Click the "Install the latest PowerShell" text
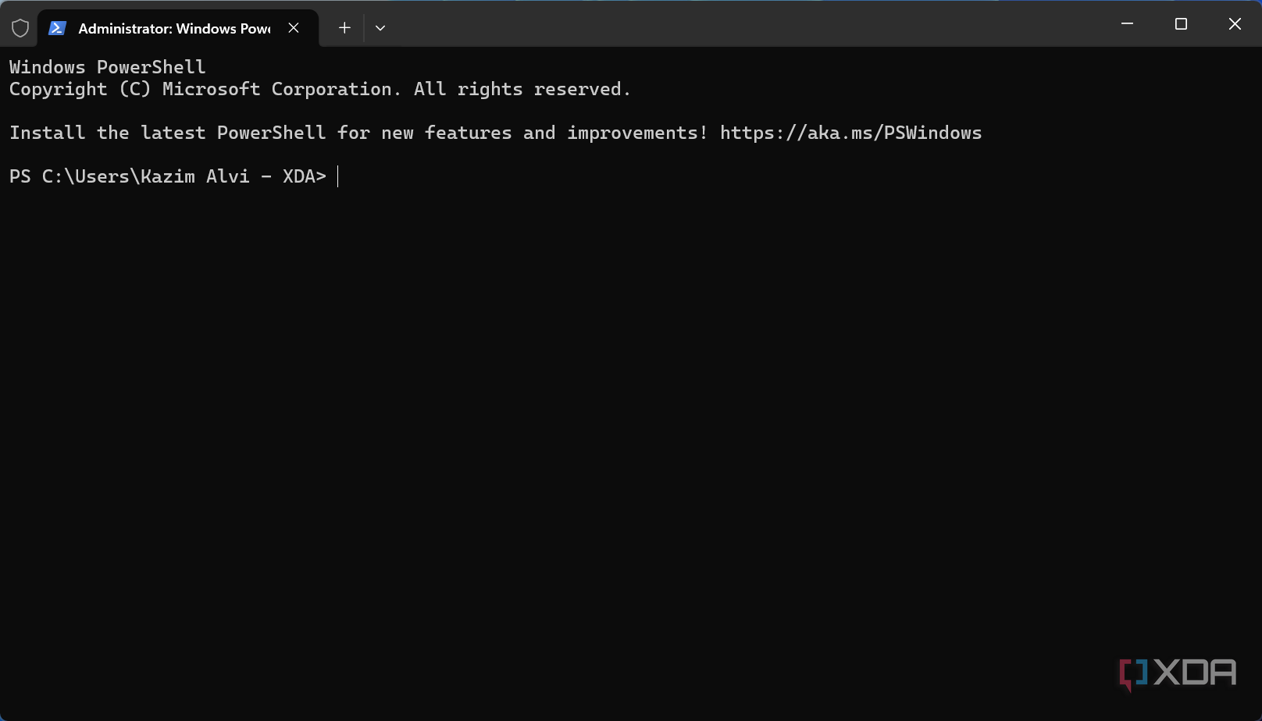 tap(167, 133)
